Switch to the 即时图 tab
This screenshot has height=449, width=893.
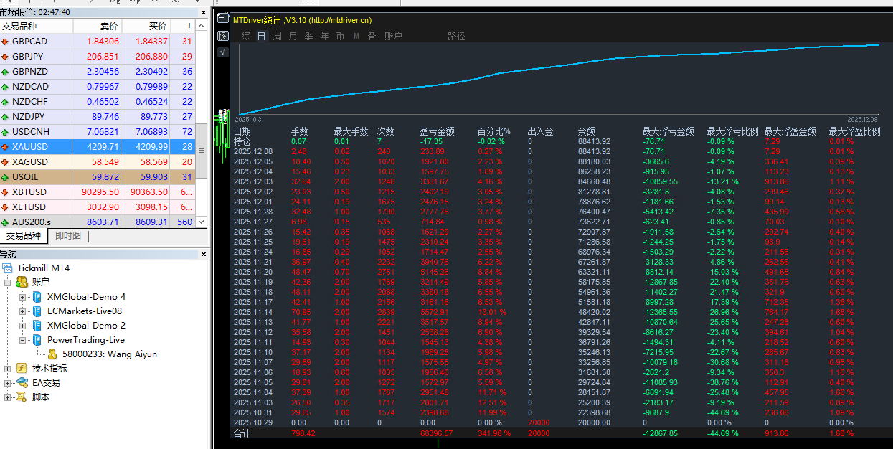click(68, 236)
